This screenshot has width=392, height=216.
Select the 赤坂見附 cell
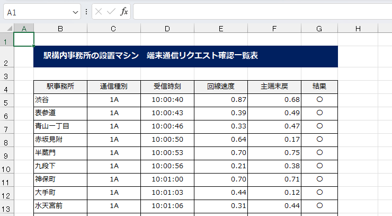click(x=60, y=140)
